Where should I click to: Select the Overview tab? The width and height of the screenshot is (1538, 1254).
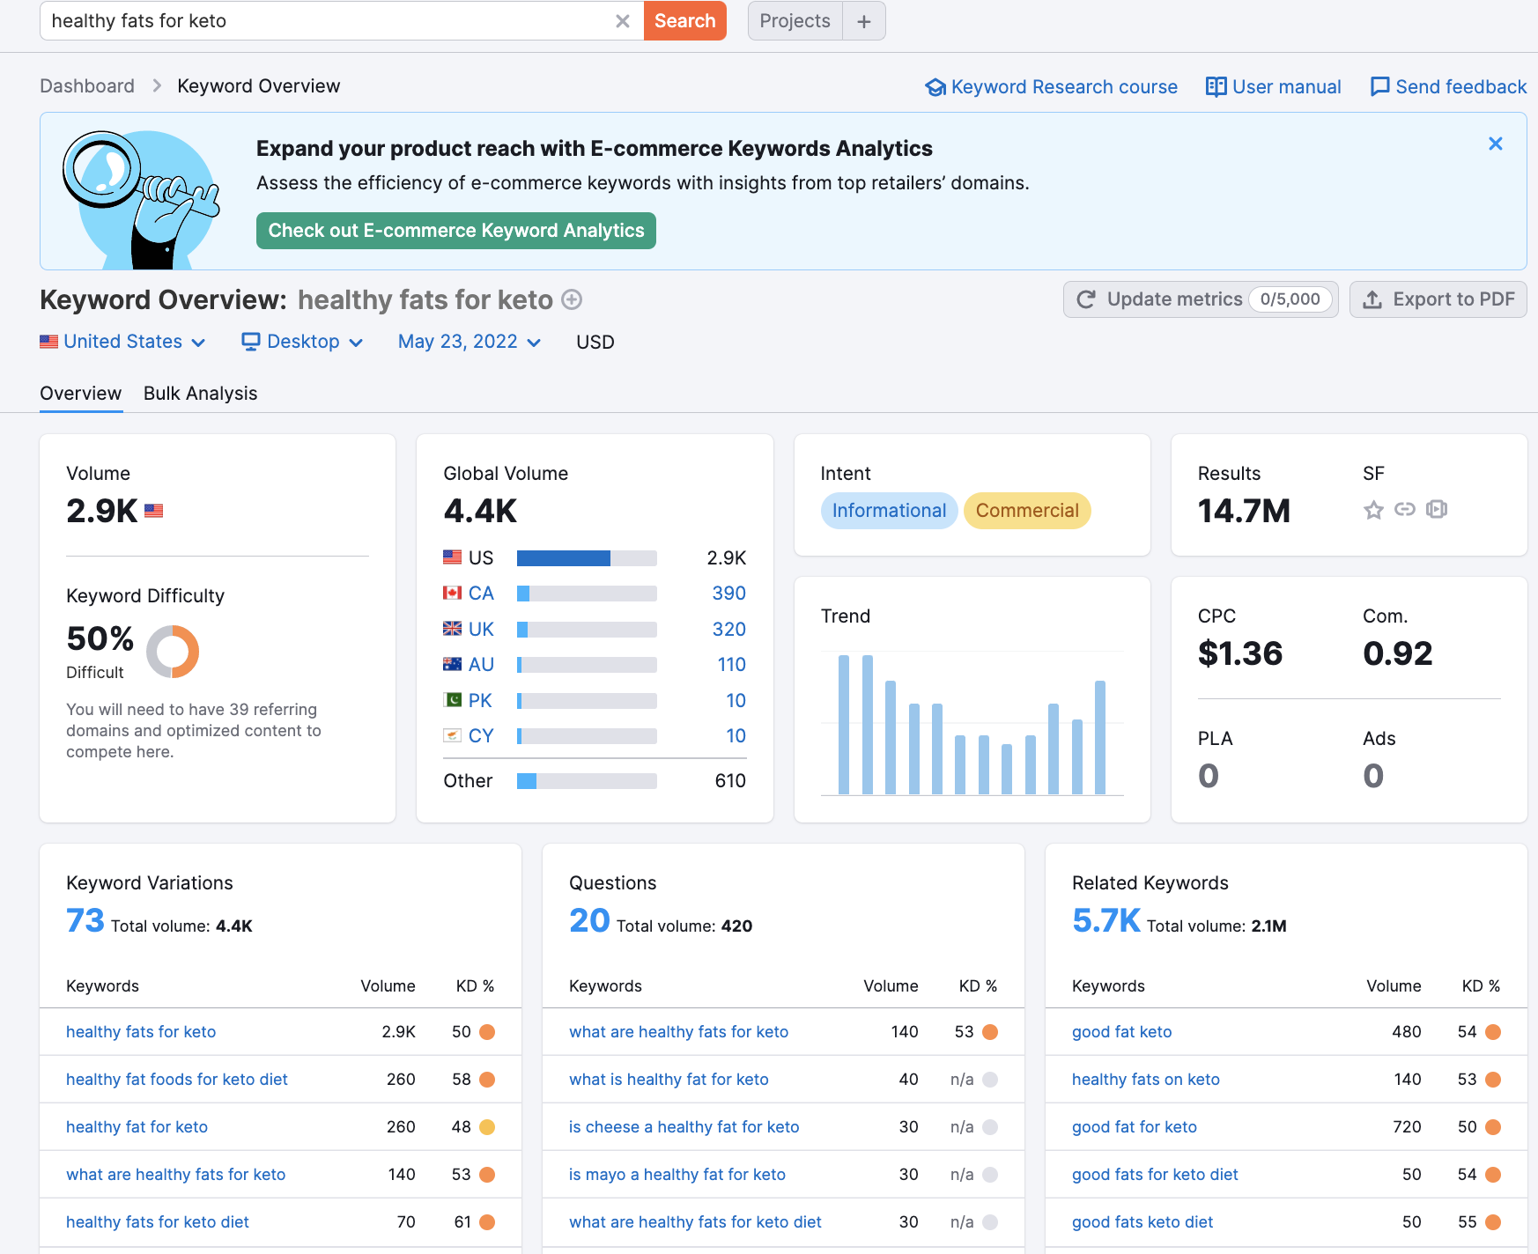tap(80, 394)
